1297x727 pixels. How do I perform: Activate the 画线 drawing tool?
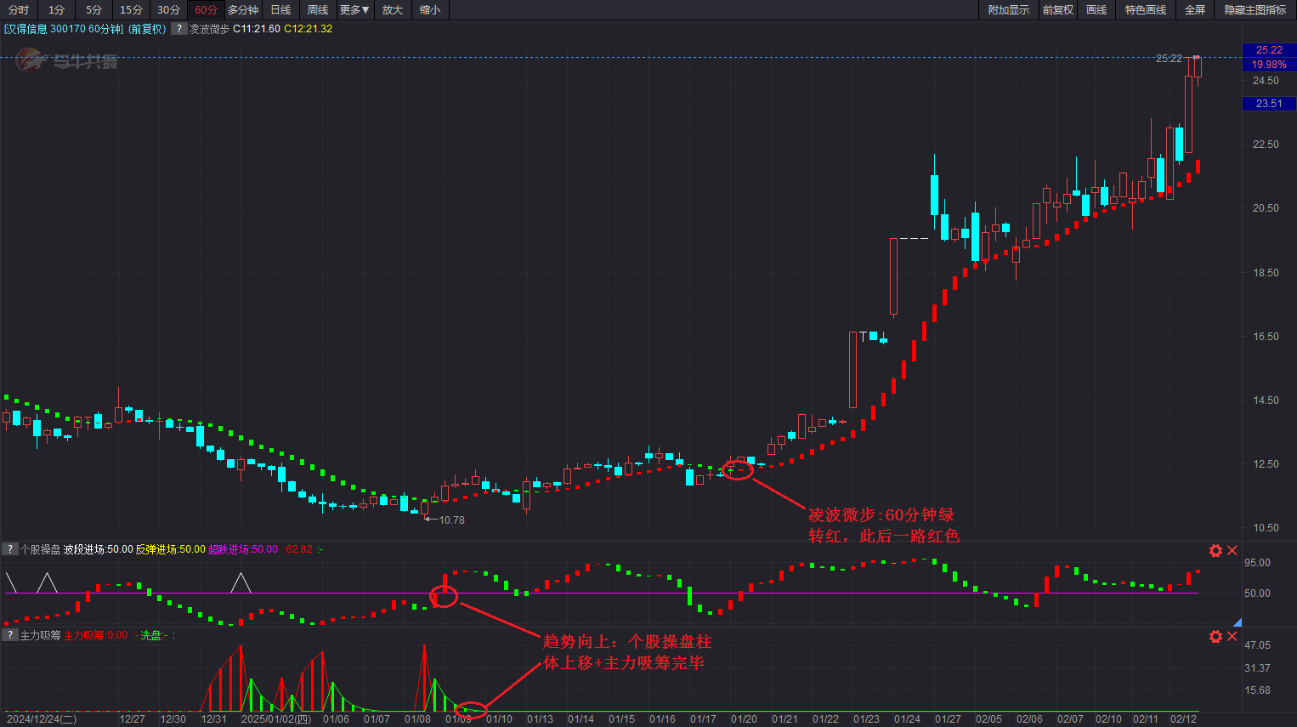click(x=1096, y=10)
